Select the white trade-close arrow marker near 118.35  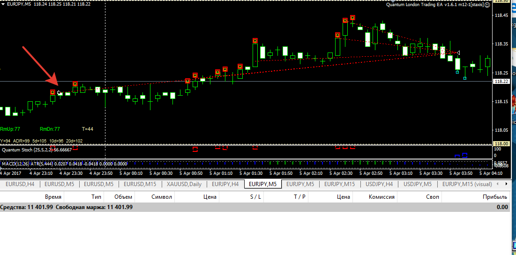click(x=458, y=52)
